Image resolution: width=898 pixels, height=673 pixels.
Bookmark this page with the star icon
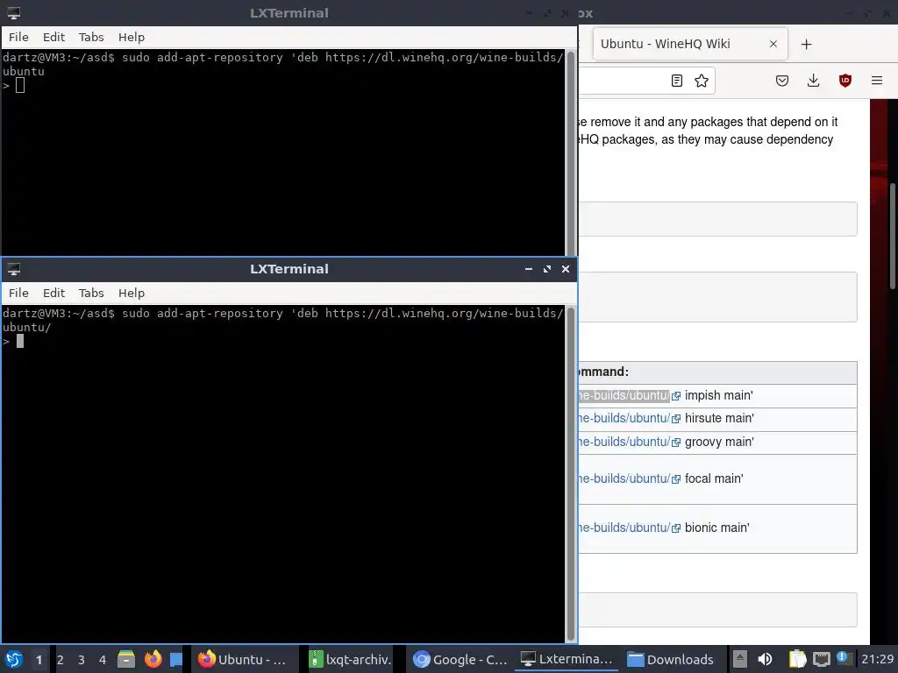[x=701, y=81]
